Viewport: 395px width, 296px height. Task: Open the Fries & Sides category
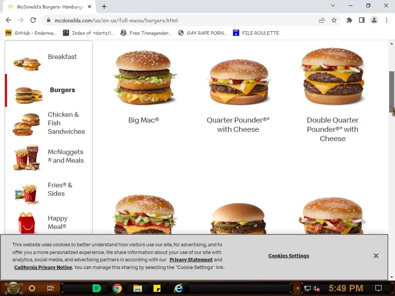pyautogui.click(x=60, y=189)
